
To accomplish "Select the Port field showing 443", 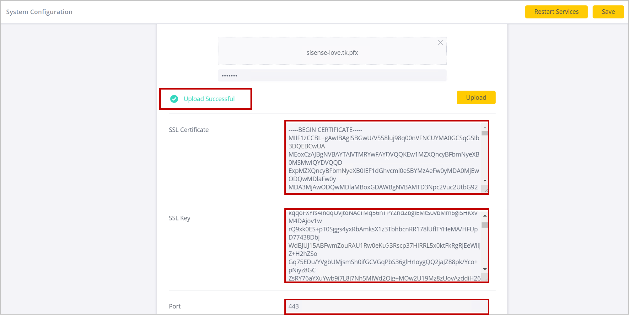I will pos(387,307).
